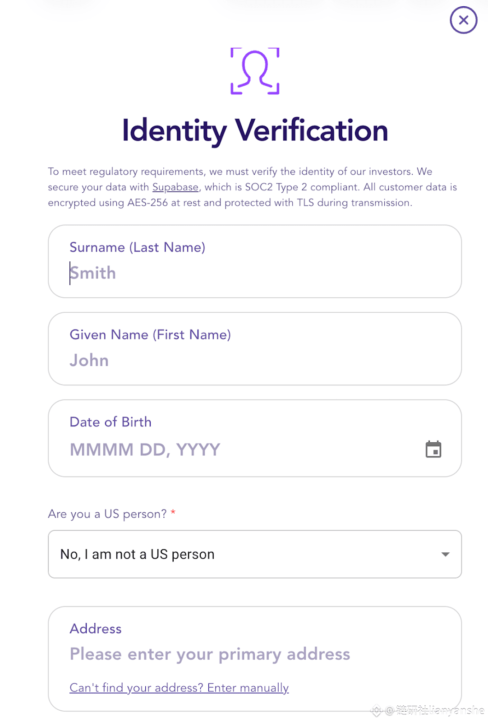Close the Identity Verification dialog
This screenshot has width=488, height=722.
463,20
